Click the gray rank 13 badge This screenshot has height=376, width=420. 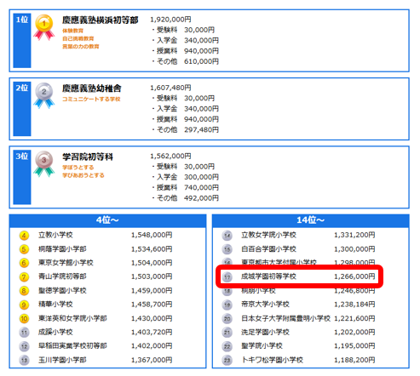[x=24, y=360]
